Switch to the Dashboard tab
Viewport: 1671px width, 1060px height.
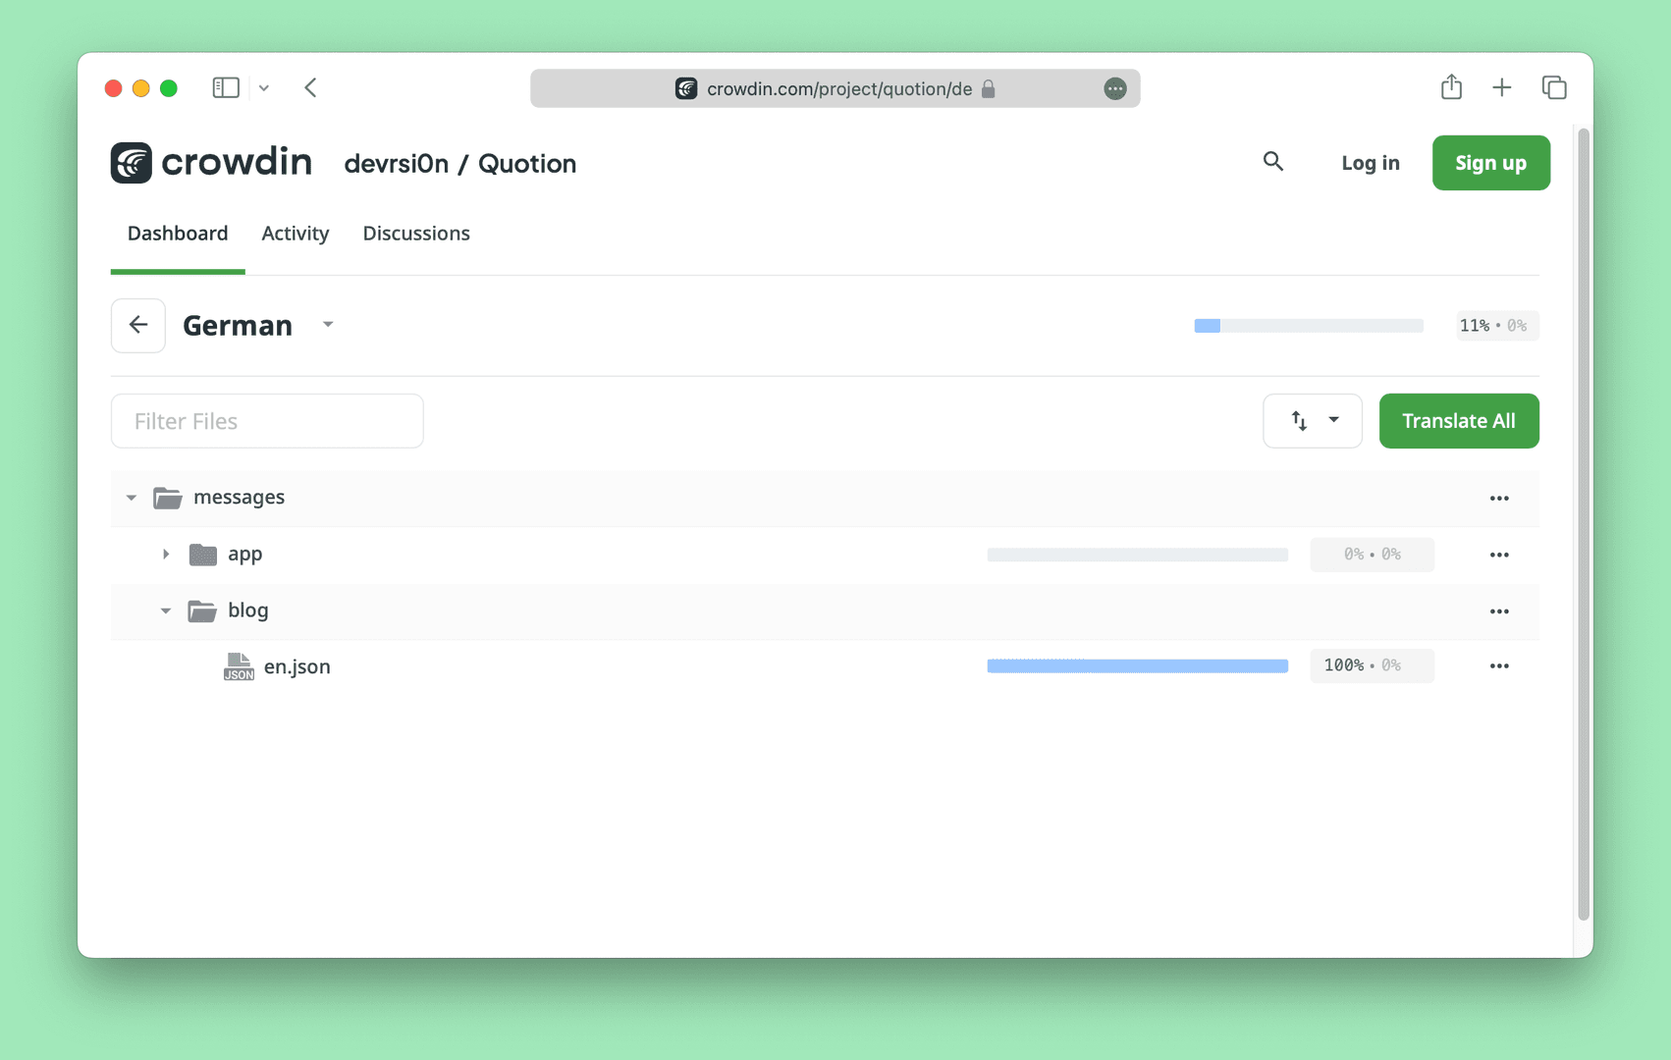pyautogui.click(x=178, y=234)
